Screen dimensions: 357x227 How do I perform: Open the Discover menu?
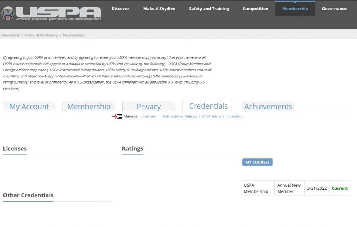coord(120,9)
